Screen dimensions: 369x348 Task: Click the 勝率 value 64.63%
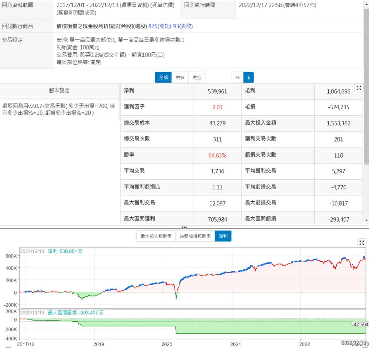(x=217, y=155)
